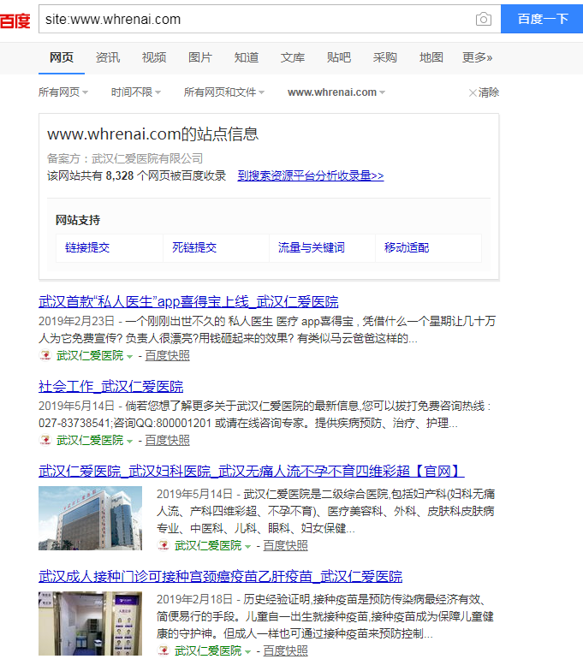Expand source arrow under 成人接种 result
Image resolution: width=583 pixels, height=665 pixels.
[247, 652]
